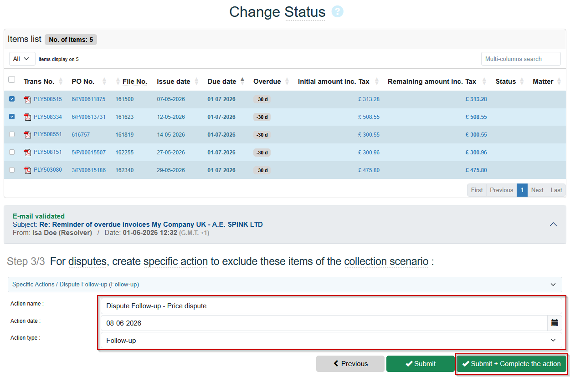The image size is (570, 377).
Task: Click sender name Isa Doe (Resolver)
Action: click(62, 233)
